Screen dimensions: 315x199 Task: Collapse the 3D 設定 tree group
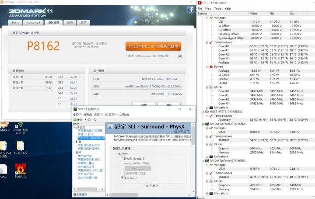point(74,127)
